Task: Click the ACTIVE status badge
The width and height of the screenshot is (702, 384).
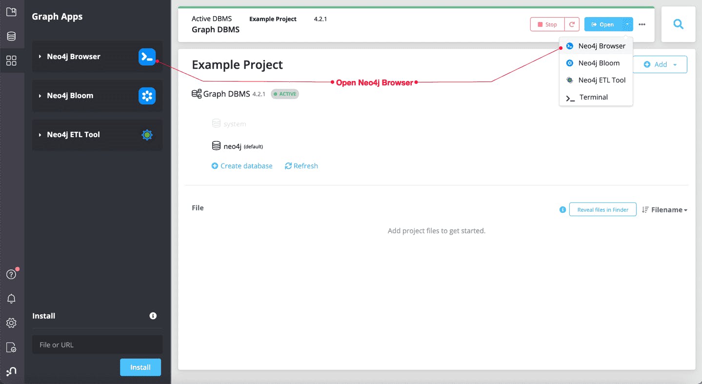Action: (285, 94)
